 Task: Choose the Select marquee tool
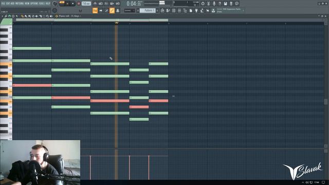tap(44, 16)
